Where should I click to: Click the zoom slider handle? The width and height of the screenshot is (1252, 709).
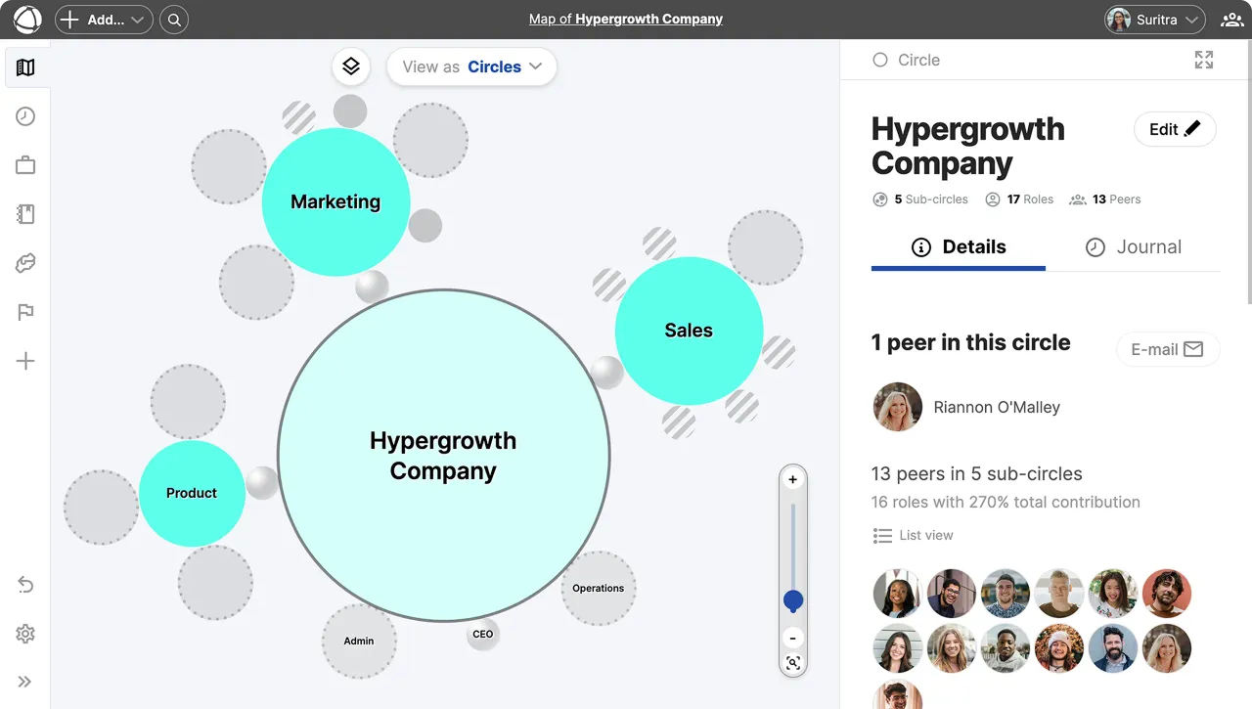pyautogui.click(x=793, y=600)
